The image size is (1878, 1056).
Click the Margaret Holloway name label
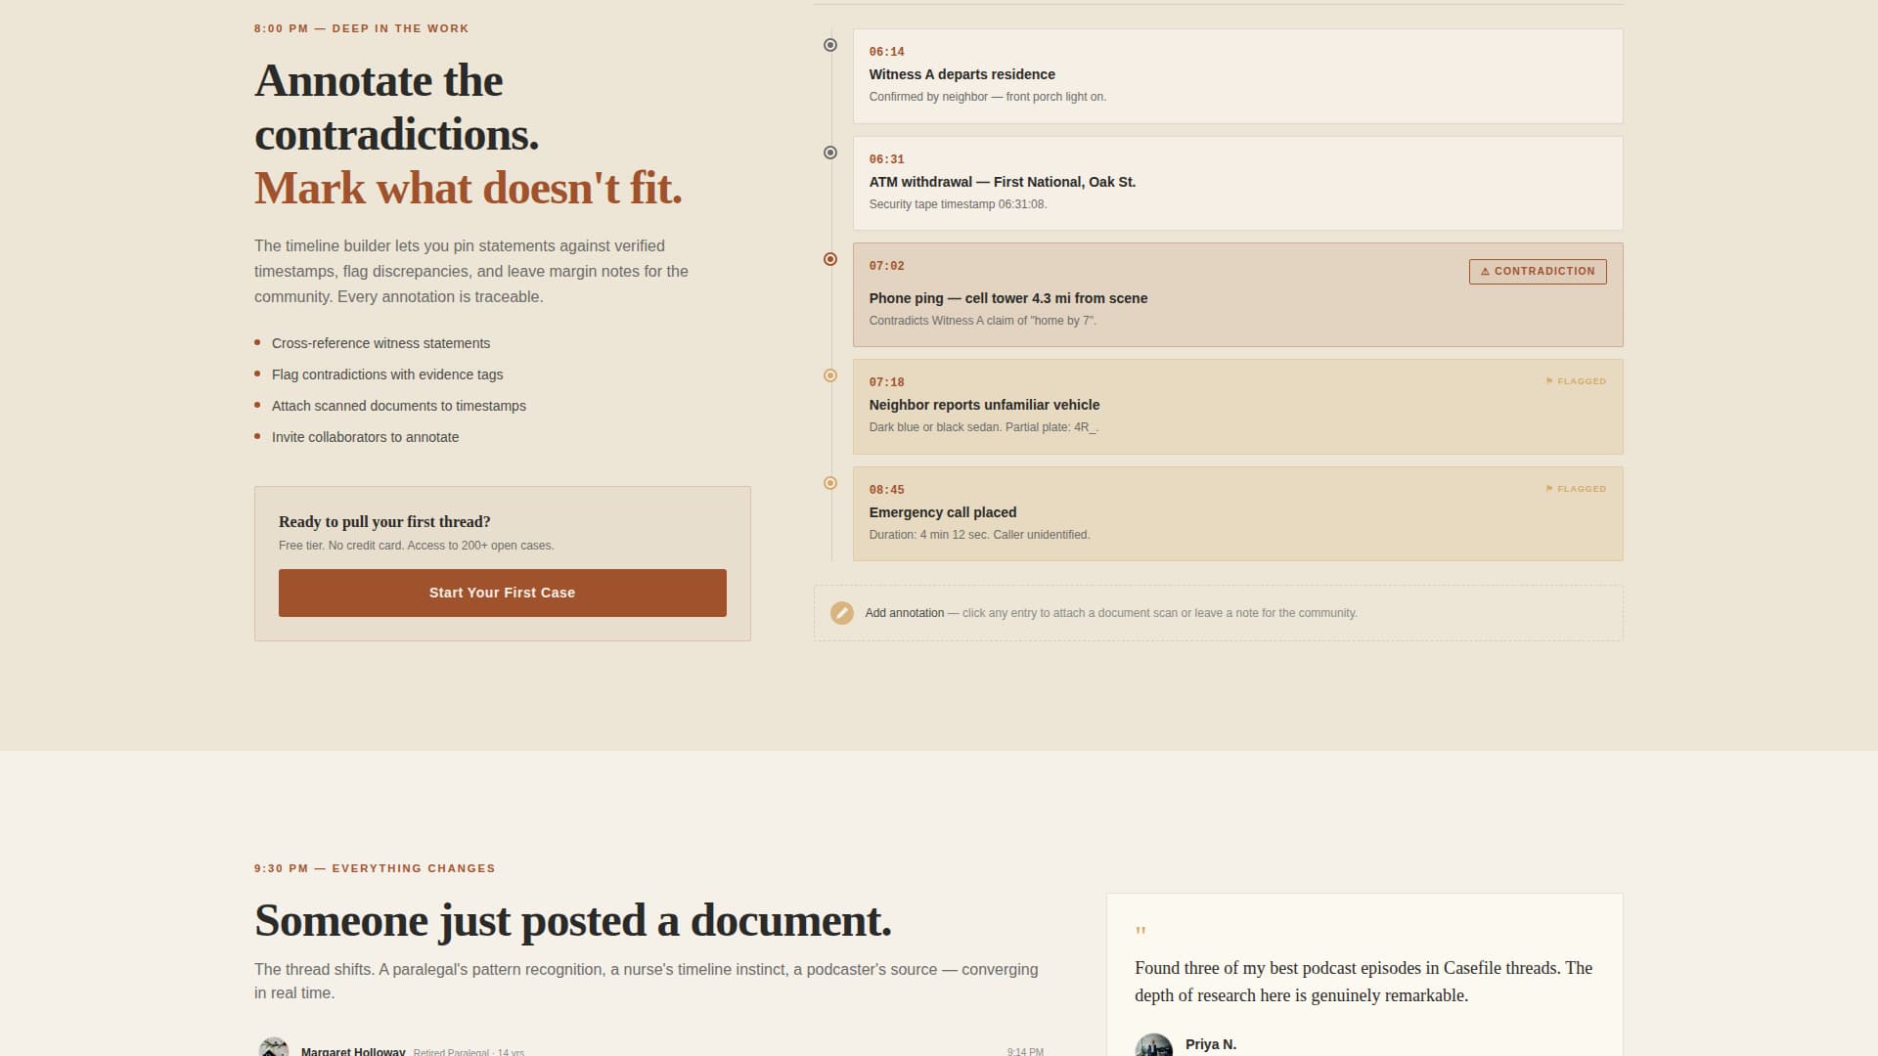point(353,1051)
